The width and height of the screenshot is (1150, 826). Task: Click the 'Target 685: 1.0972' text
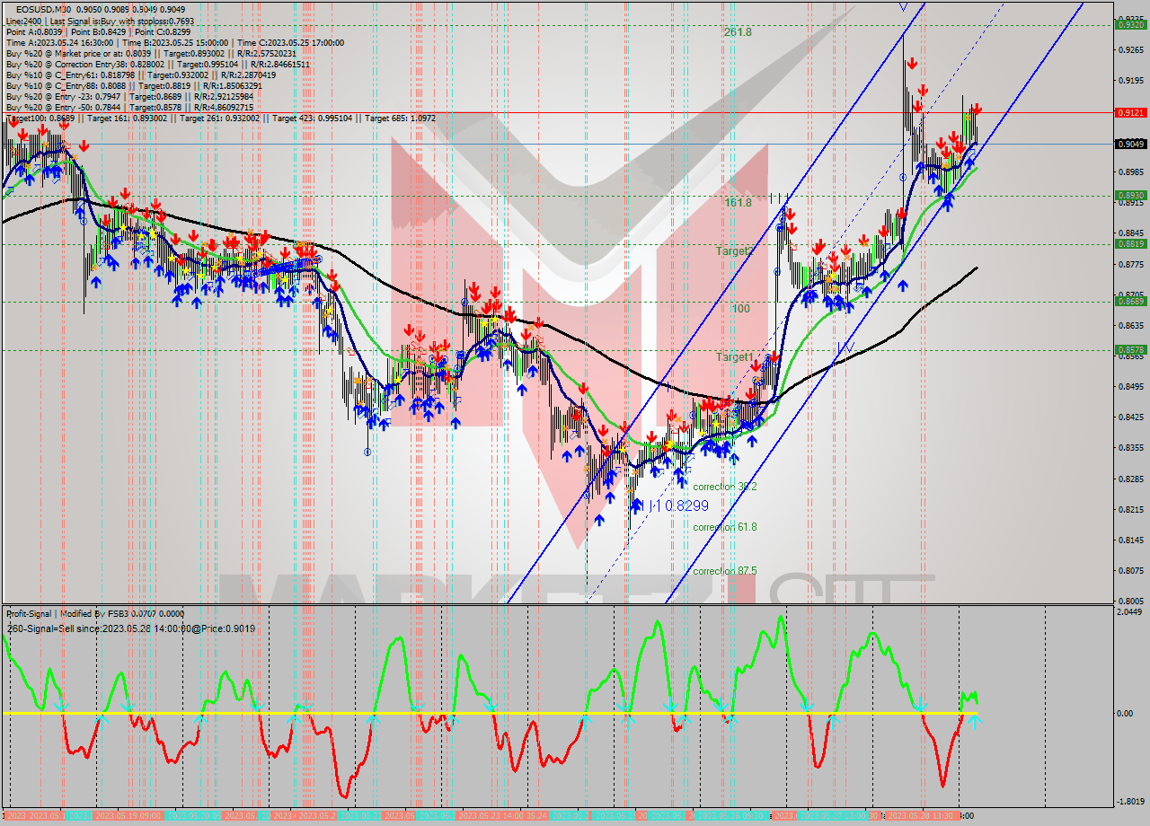click(x=399, y=119)
